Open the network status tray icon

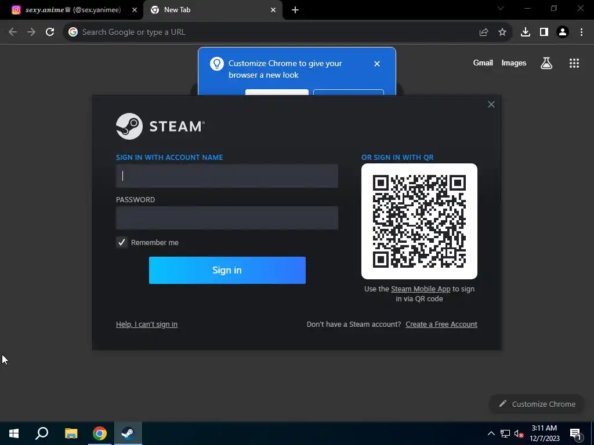pyautogui.click(x=505, y=433)
